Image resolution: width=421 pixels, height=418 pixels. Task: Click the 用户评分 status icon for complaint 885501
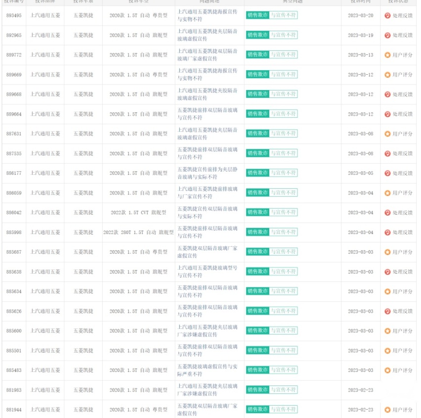387,351
